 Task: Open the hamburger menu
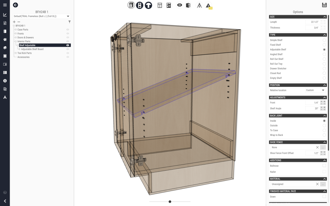point(5,5)
